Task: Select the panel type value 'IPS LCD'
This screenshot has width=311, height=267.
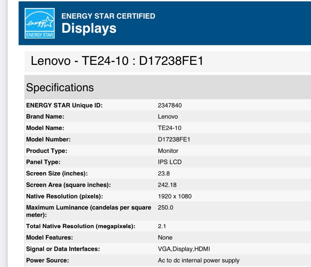Action: click(x=170, y=162)
